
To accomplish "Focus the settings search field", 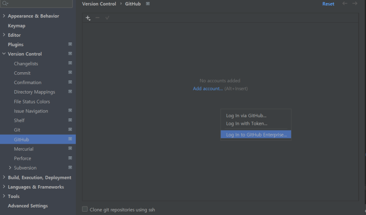I will coord(36,3).
